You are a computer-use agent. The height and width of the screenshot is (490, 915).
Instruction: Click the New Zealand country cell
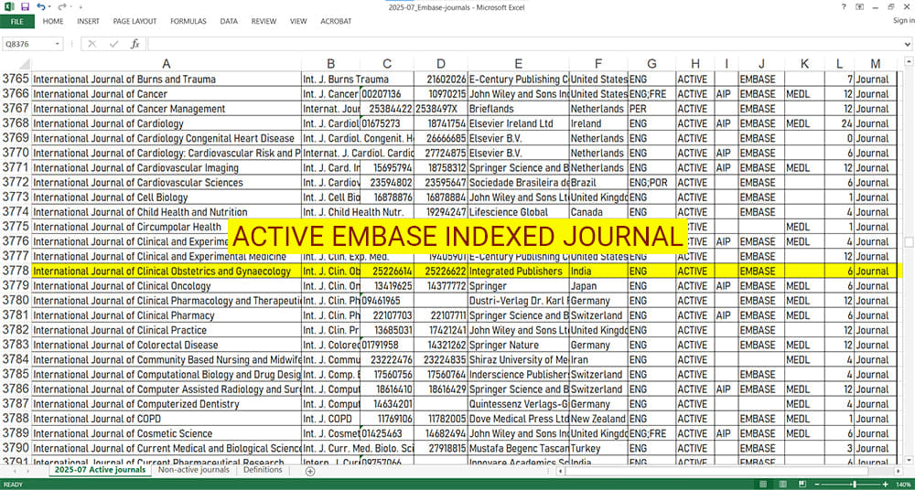tap(598, 419)
